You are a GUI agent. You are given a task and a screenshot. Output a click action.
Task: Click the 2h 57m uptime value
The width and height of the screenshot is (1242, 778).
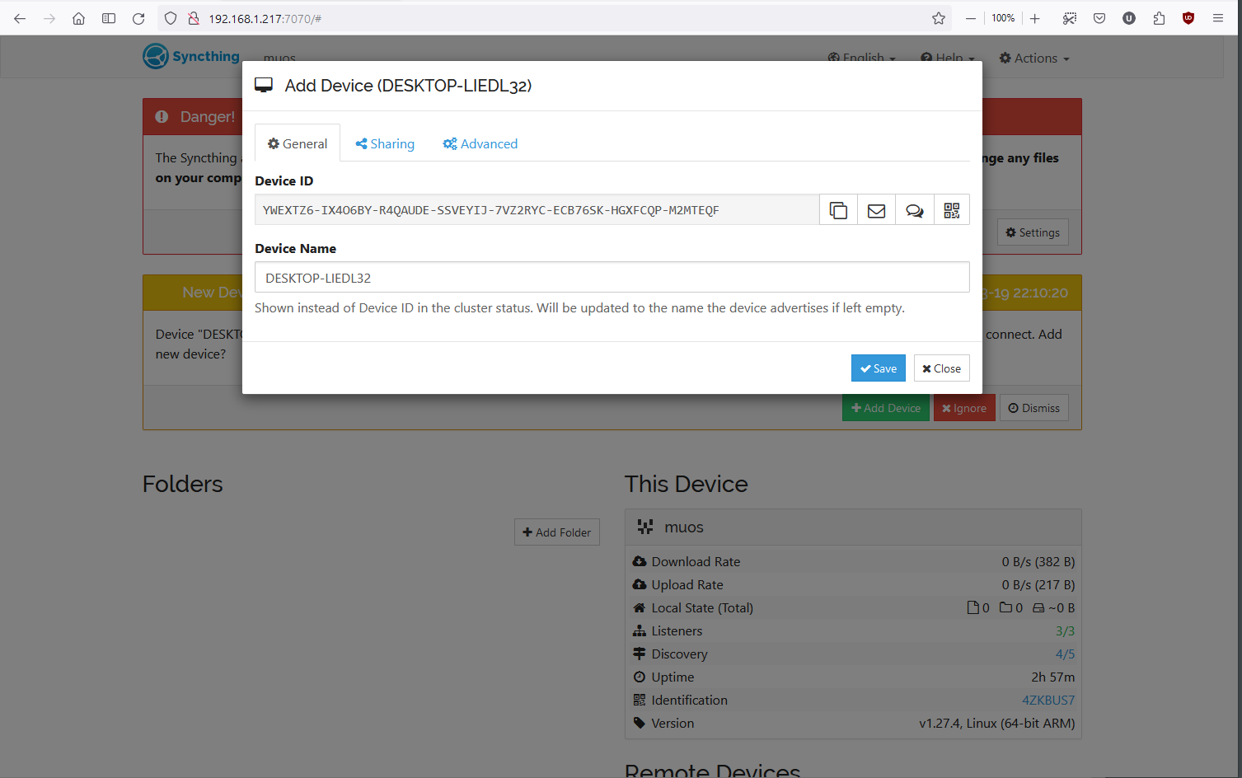(x=1052, y=677)
